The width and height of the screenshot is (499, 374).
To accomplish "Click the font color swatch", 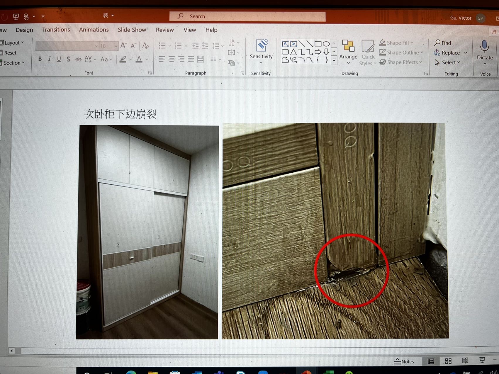I will click(x=139, y=59).
